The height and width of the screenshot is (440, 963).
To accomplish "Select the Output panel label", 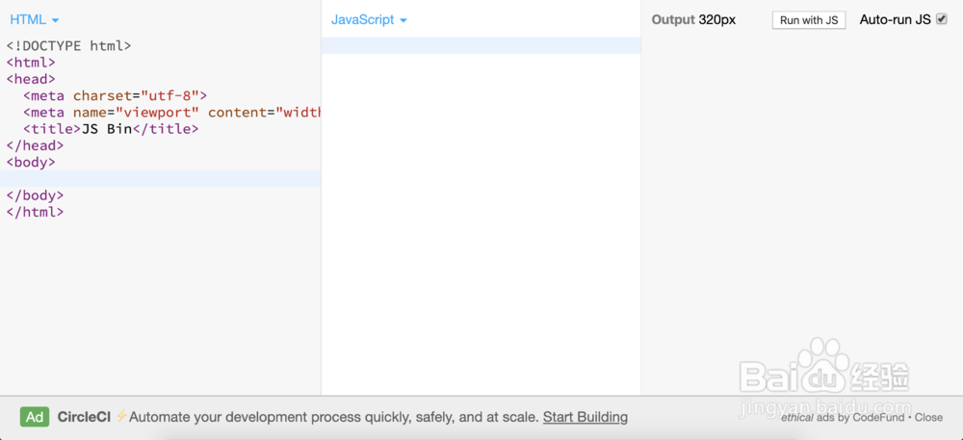I will (x=673, y=20).
